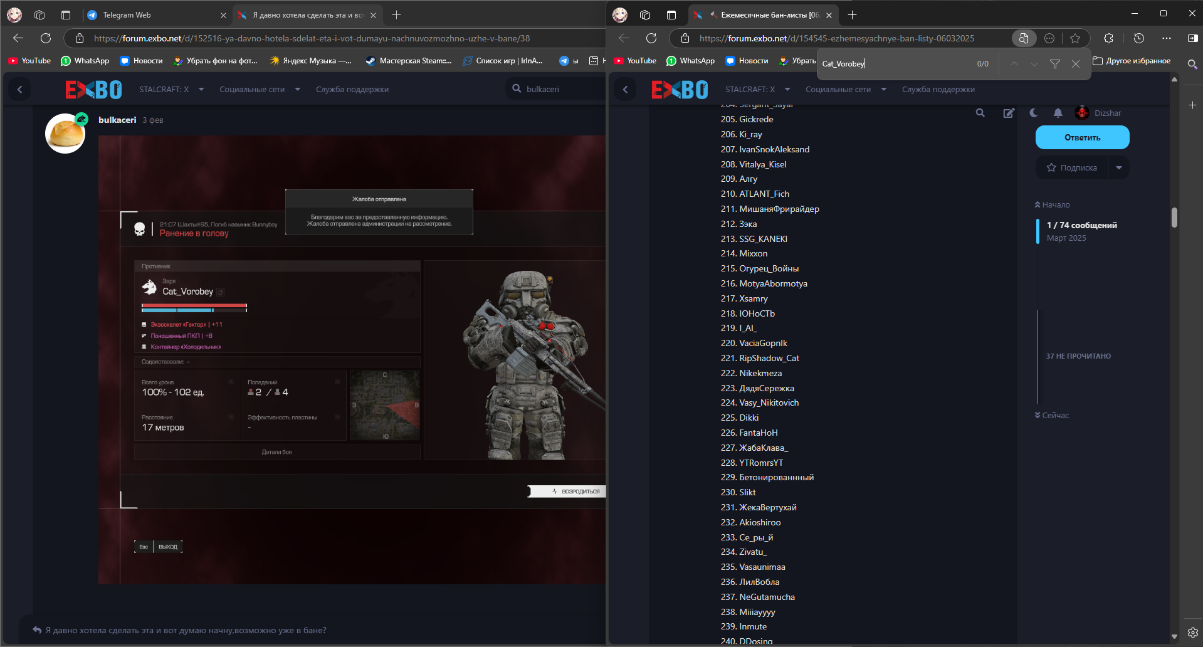Viewport: 1203px width, 647px height.
Task: Open new tab in left browser window
Action: (x=396, y=15)
